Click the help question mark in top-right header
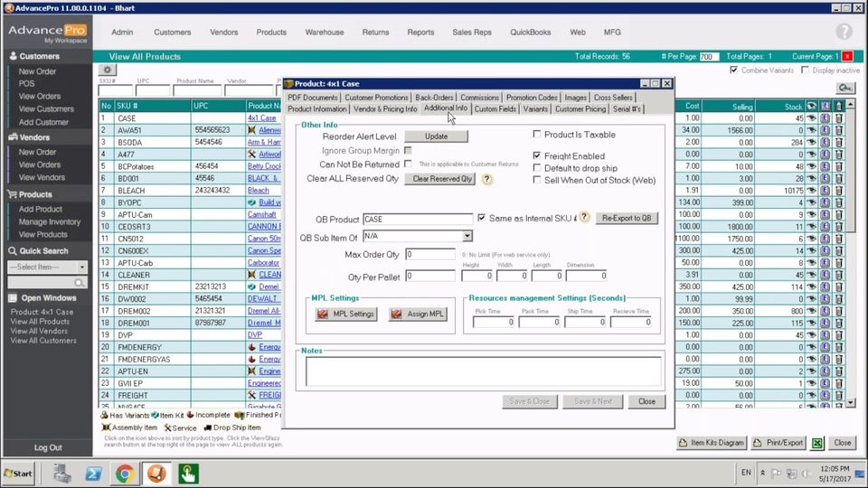The height and width of the screenshot is (488, 868). tap(844, 32)
